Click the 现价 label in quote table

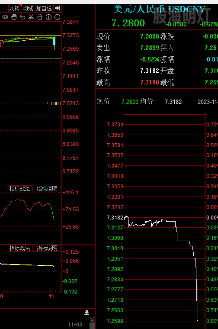click(103, 36)
